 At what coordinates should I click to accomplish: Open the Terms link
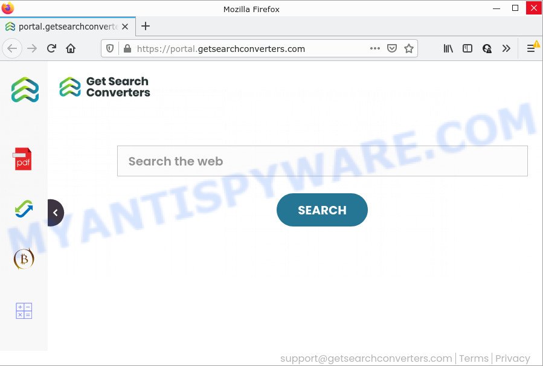point(474,358)
